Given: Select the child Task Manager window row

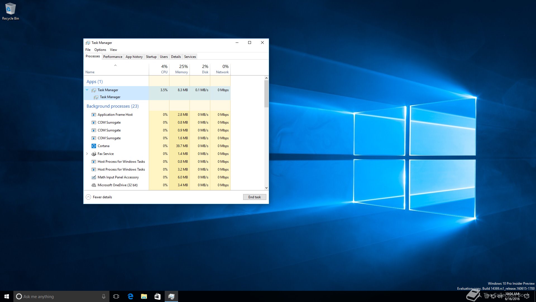Looking at the screenshot, I should (x=157, y=97).
